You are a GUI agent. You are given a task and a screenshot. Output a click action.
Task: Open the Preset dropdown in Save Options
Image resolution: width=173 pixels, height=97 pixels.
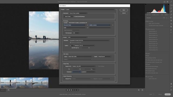(x=90, y=10)
